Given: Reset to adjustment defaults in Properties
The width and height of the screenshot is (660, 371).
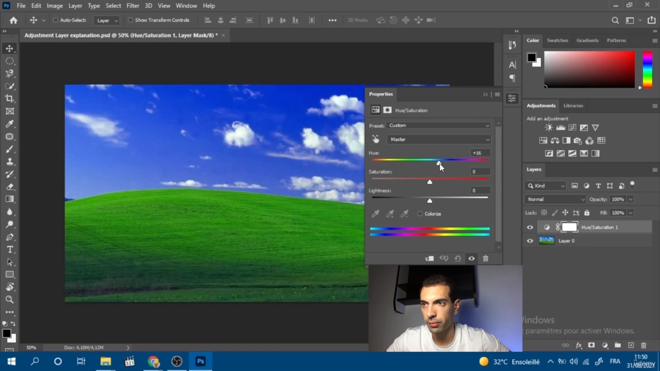Looking at the screenshot, I should pyautogui.click(x=457, y=258).
